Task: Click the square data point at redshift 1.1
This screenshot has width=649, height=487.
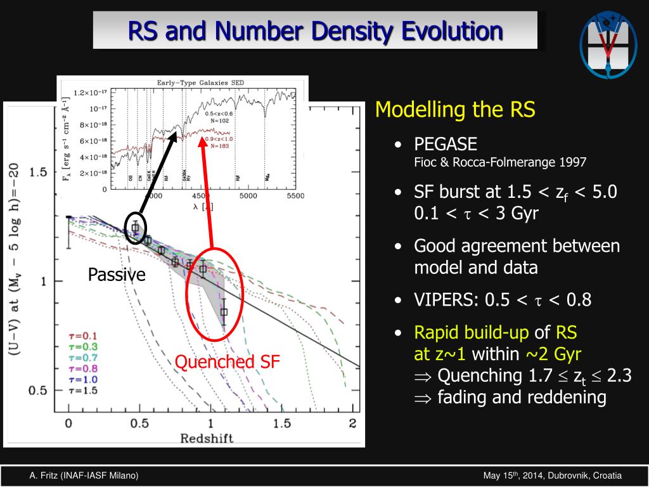Action: (224, 312)
